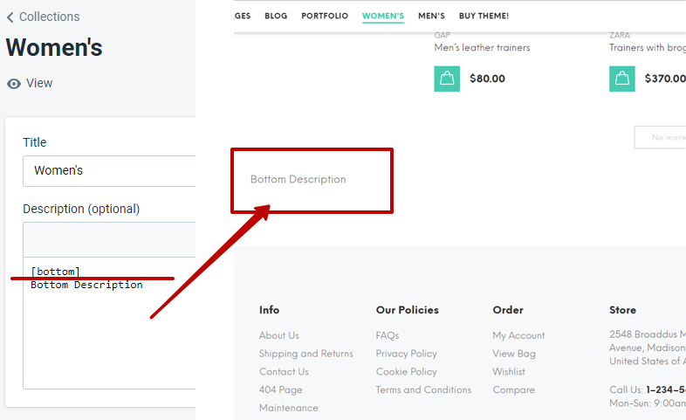This screenshot has width=686, height=420.
Task: Open the About Us footer link
Action: coord(279,335)
